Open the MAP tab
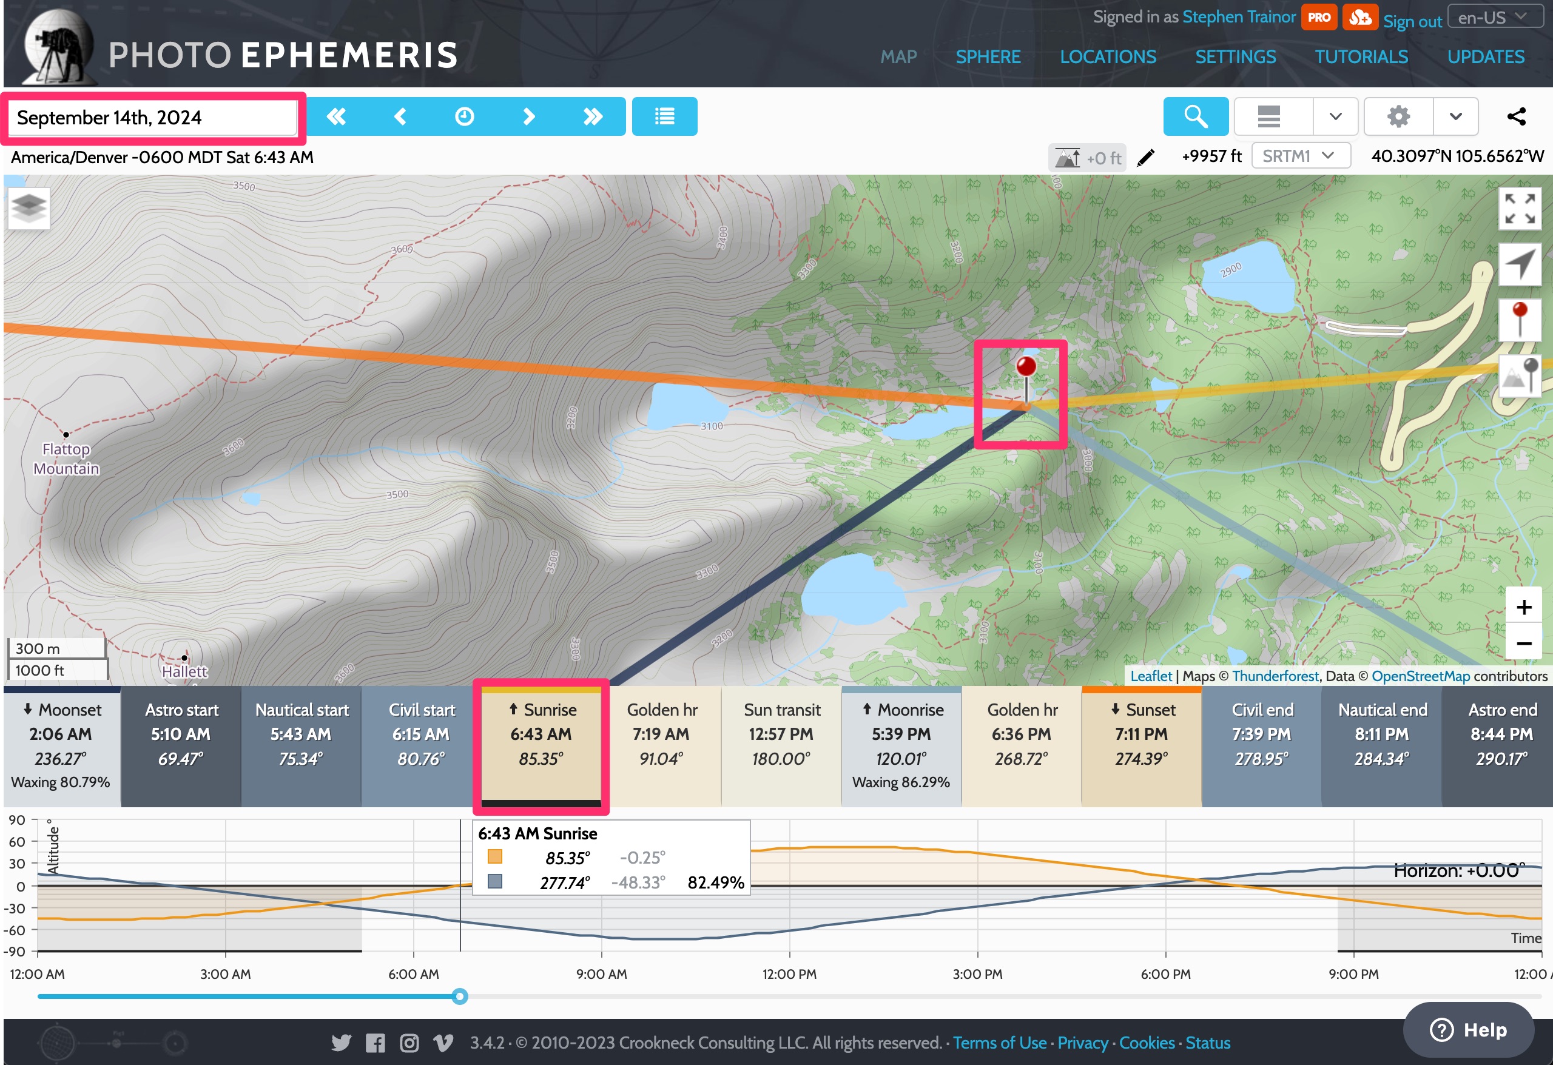This screenshot has height=1065, width=1553. point(898,57)
